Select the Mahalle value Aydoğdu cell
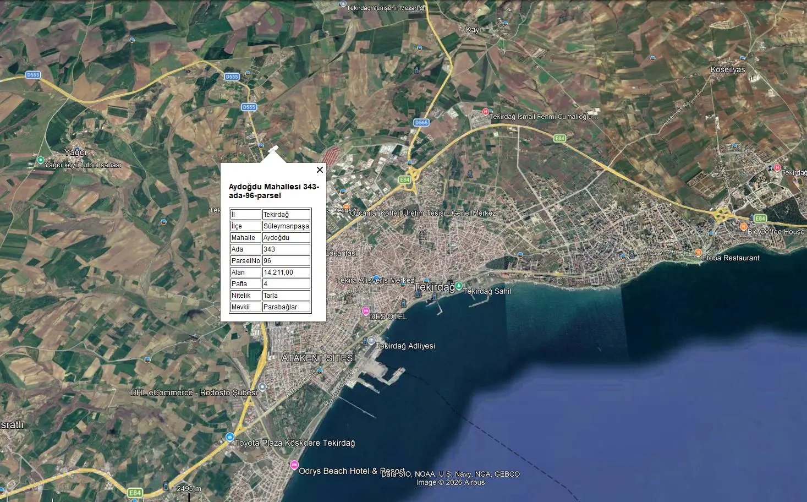The image size is (807, 502). pos(286,238)
